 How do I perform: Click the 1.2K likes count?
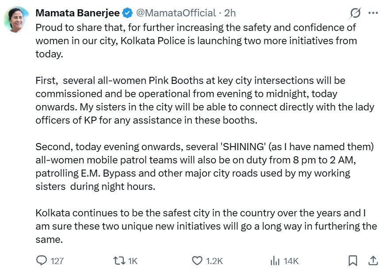coord(214,261)
